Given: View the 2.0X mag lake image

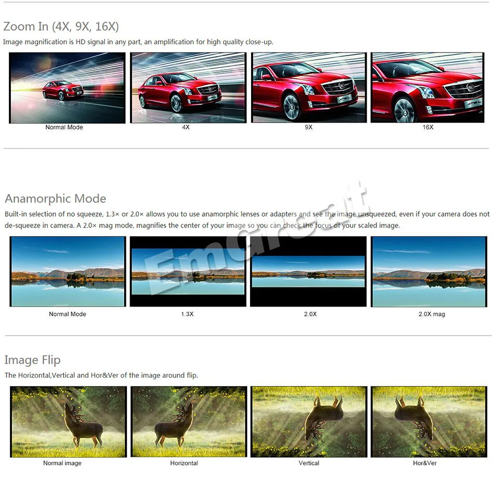Looking at the screenshot, I should click(429, 271).
